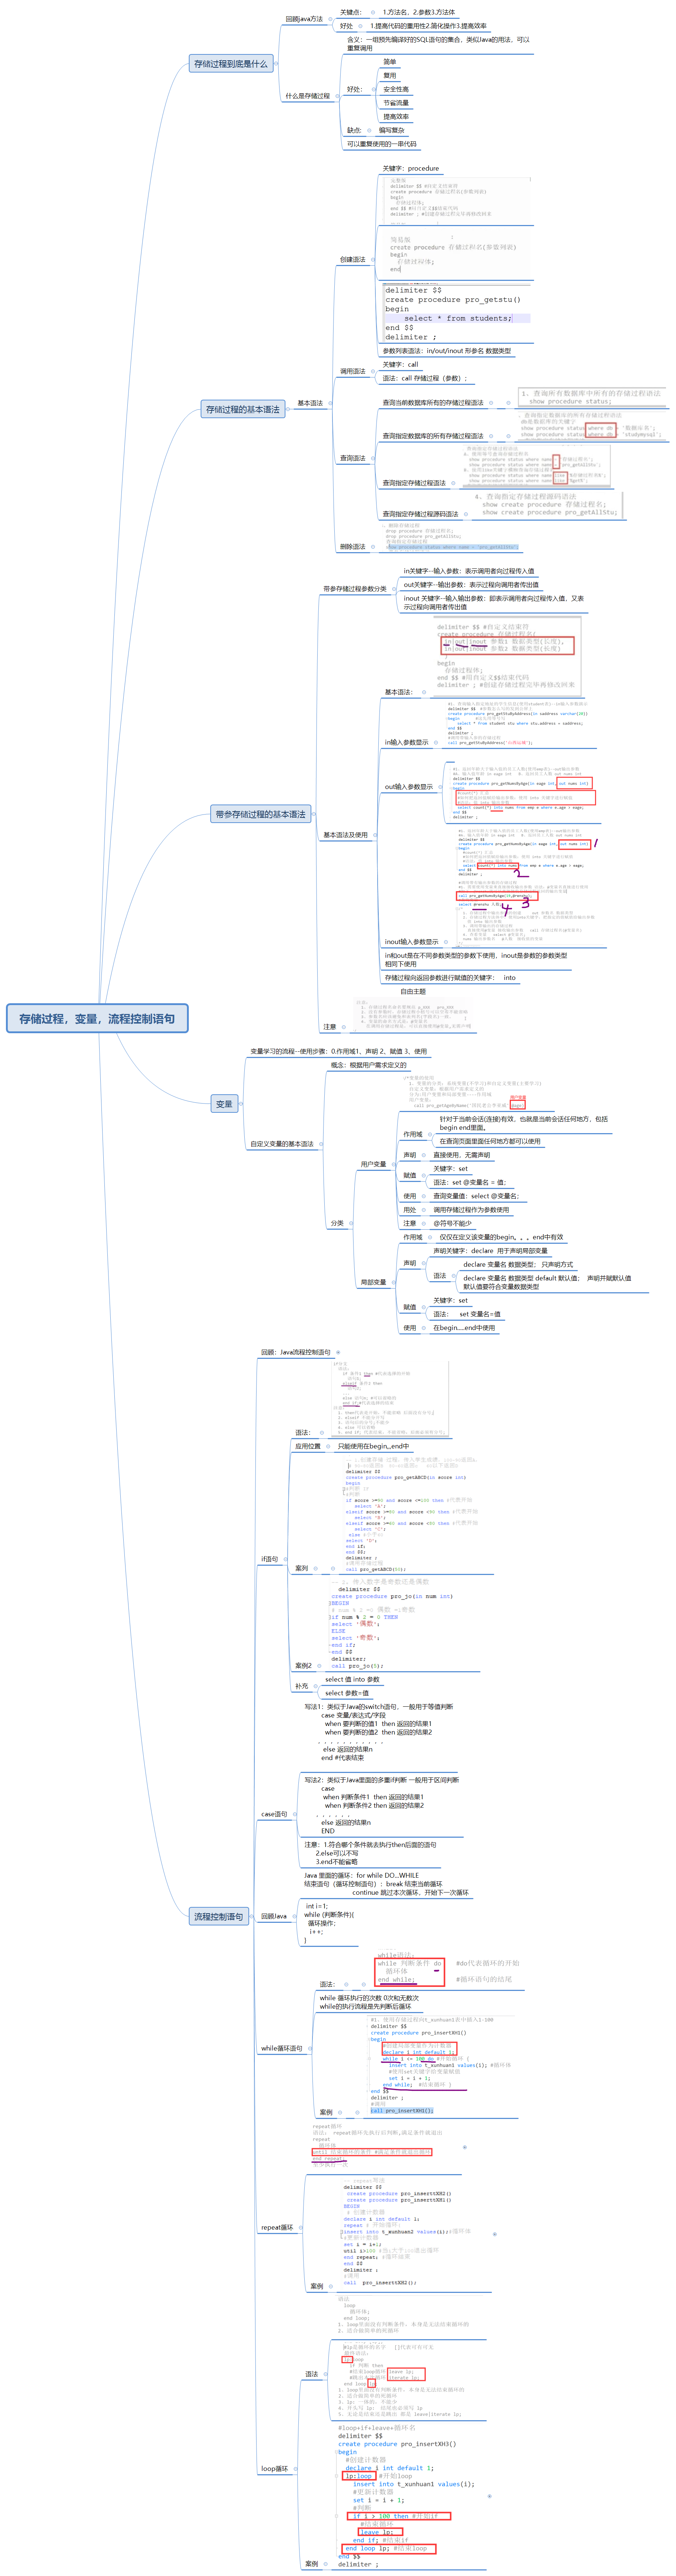
Task: Select the 只能使用在begin_end中 node
Action: [x=373, y=1446]
